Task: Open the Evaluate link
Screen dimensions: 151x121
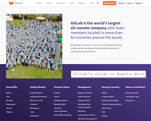Action: (x=34, y=104)
